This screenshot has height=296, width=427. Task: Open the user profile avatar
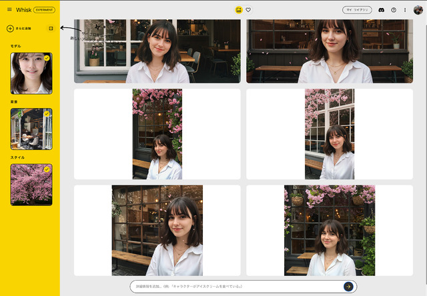click(x=418, y=10)
